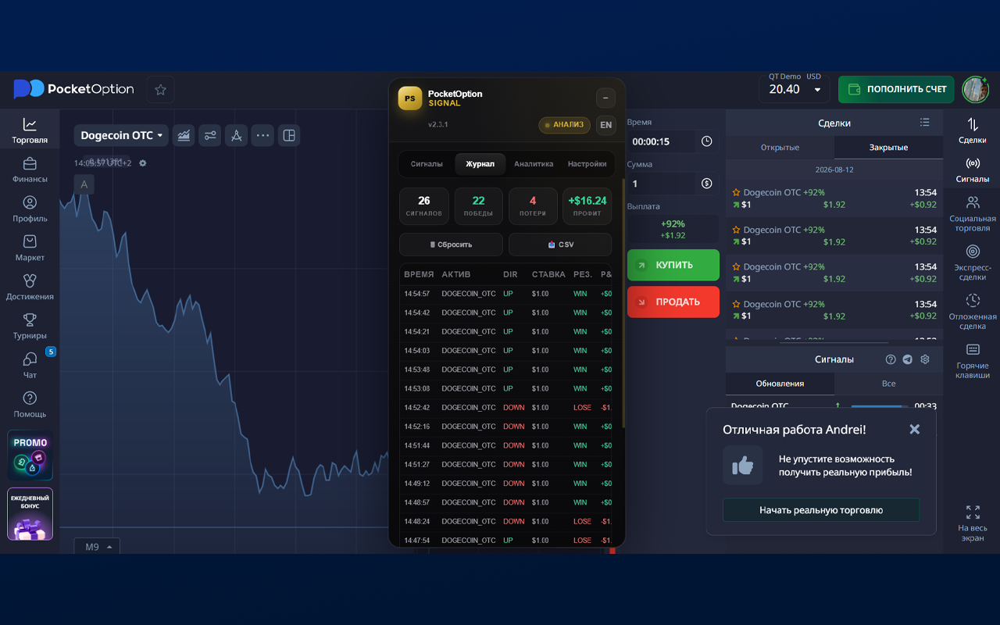1000x625 pixels.
Task: Open the M9 timeframe dropdown
Action: coord(97,547)
